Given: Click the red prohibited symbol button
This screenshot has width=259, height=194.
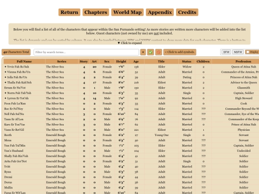Looking at the screenshot, I should point(158,52).
